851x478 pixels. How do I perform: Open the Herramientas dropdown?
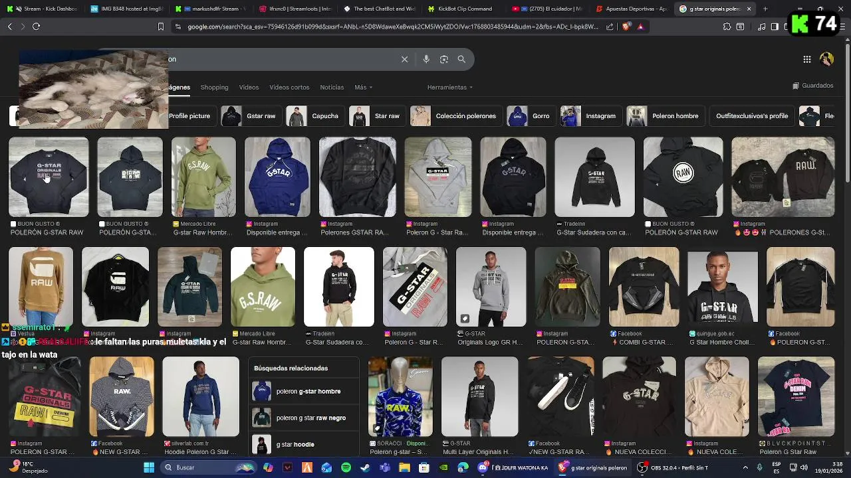coord(450,87)
